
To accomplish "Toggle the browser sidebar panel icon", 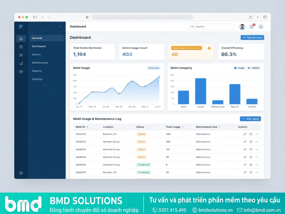I will [x=35, y=17].
